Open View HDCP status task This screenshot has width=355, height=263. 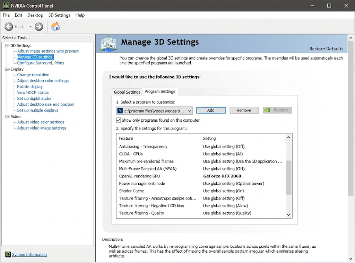pyautogui.click(x=33, y=92)
